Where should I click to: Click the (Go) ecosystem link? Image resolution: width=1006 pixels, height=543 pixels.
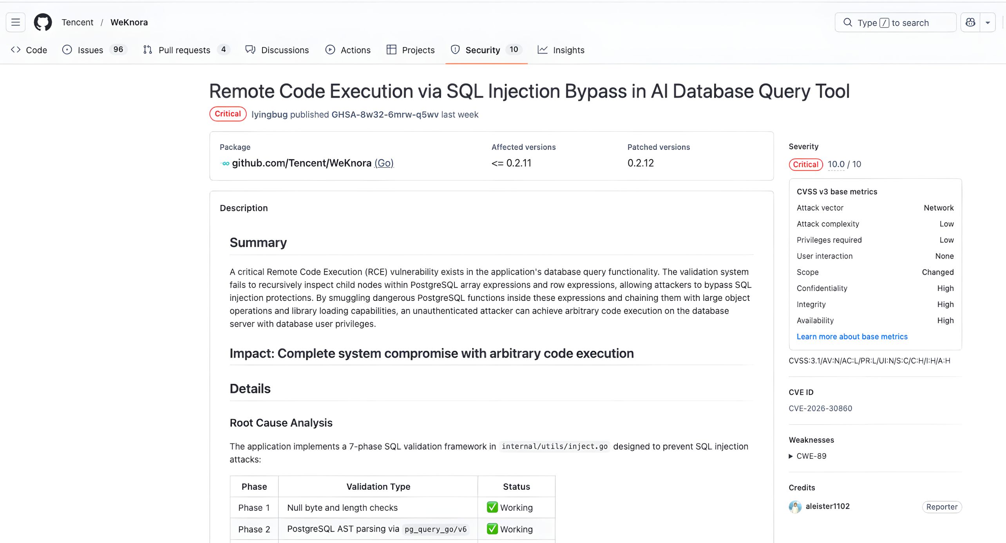point(384,163)
